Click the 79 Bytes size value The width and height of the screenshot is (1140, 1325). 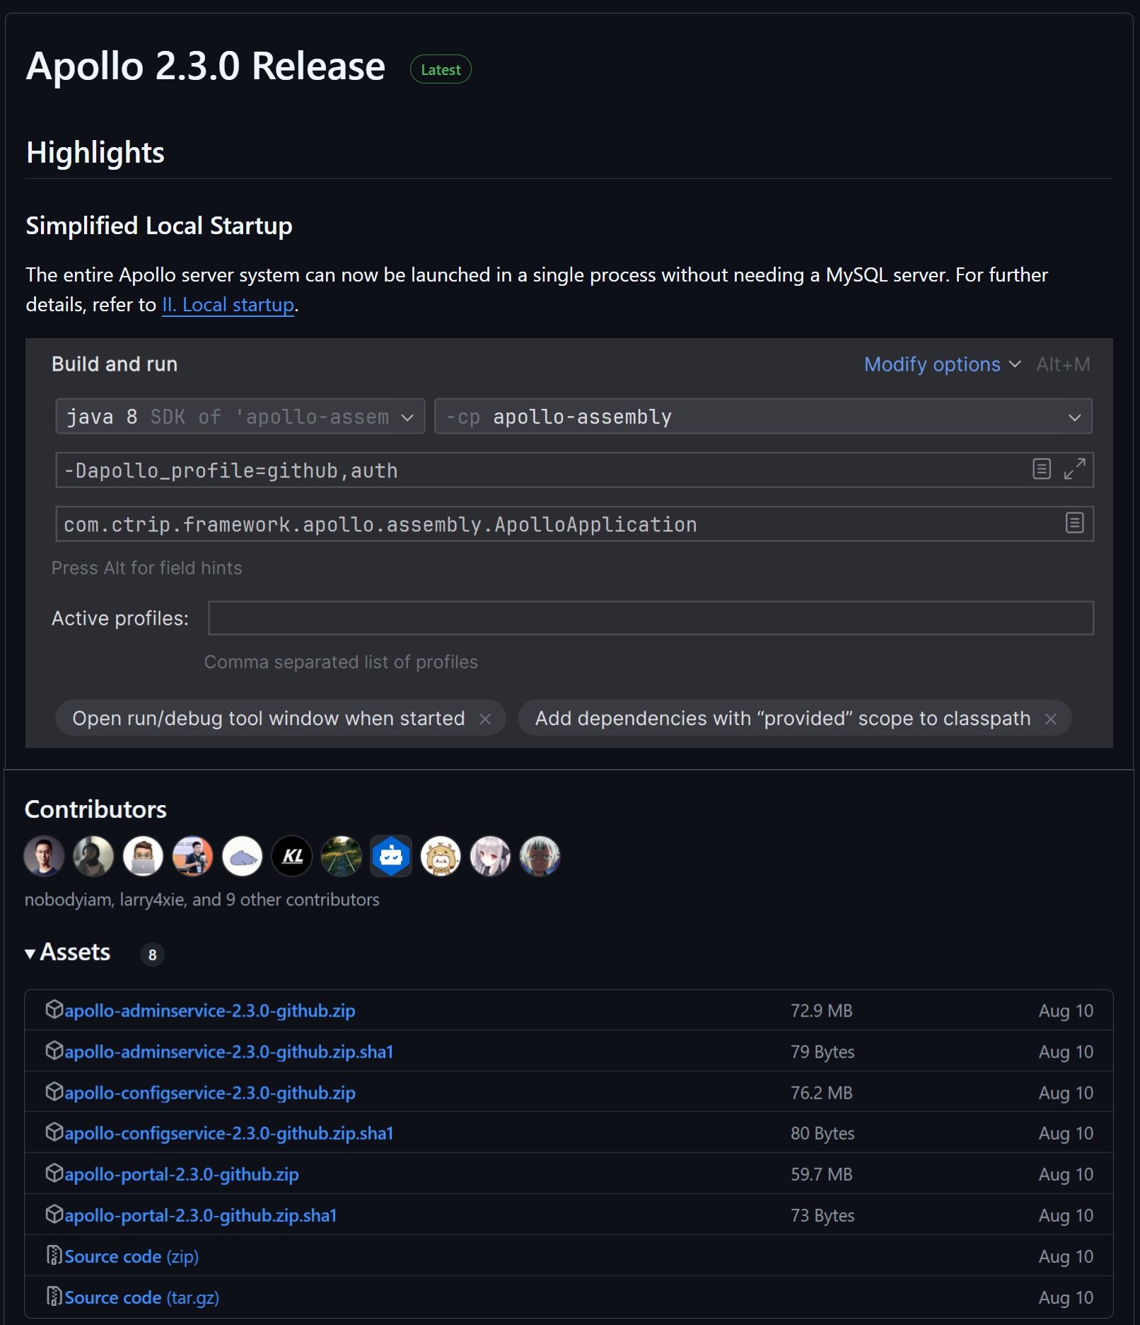[822, 1052]
